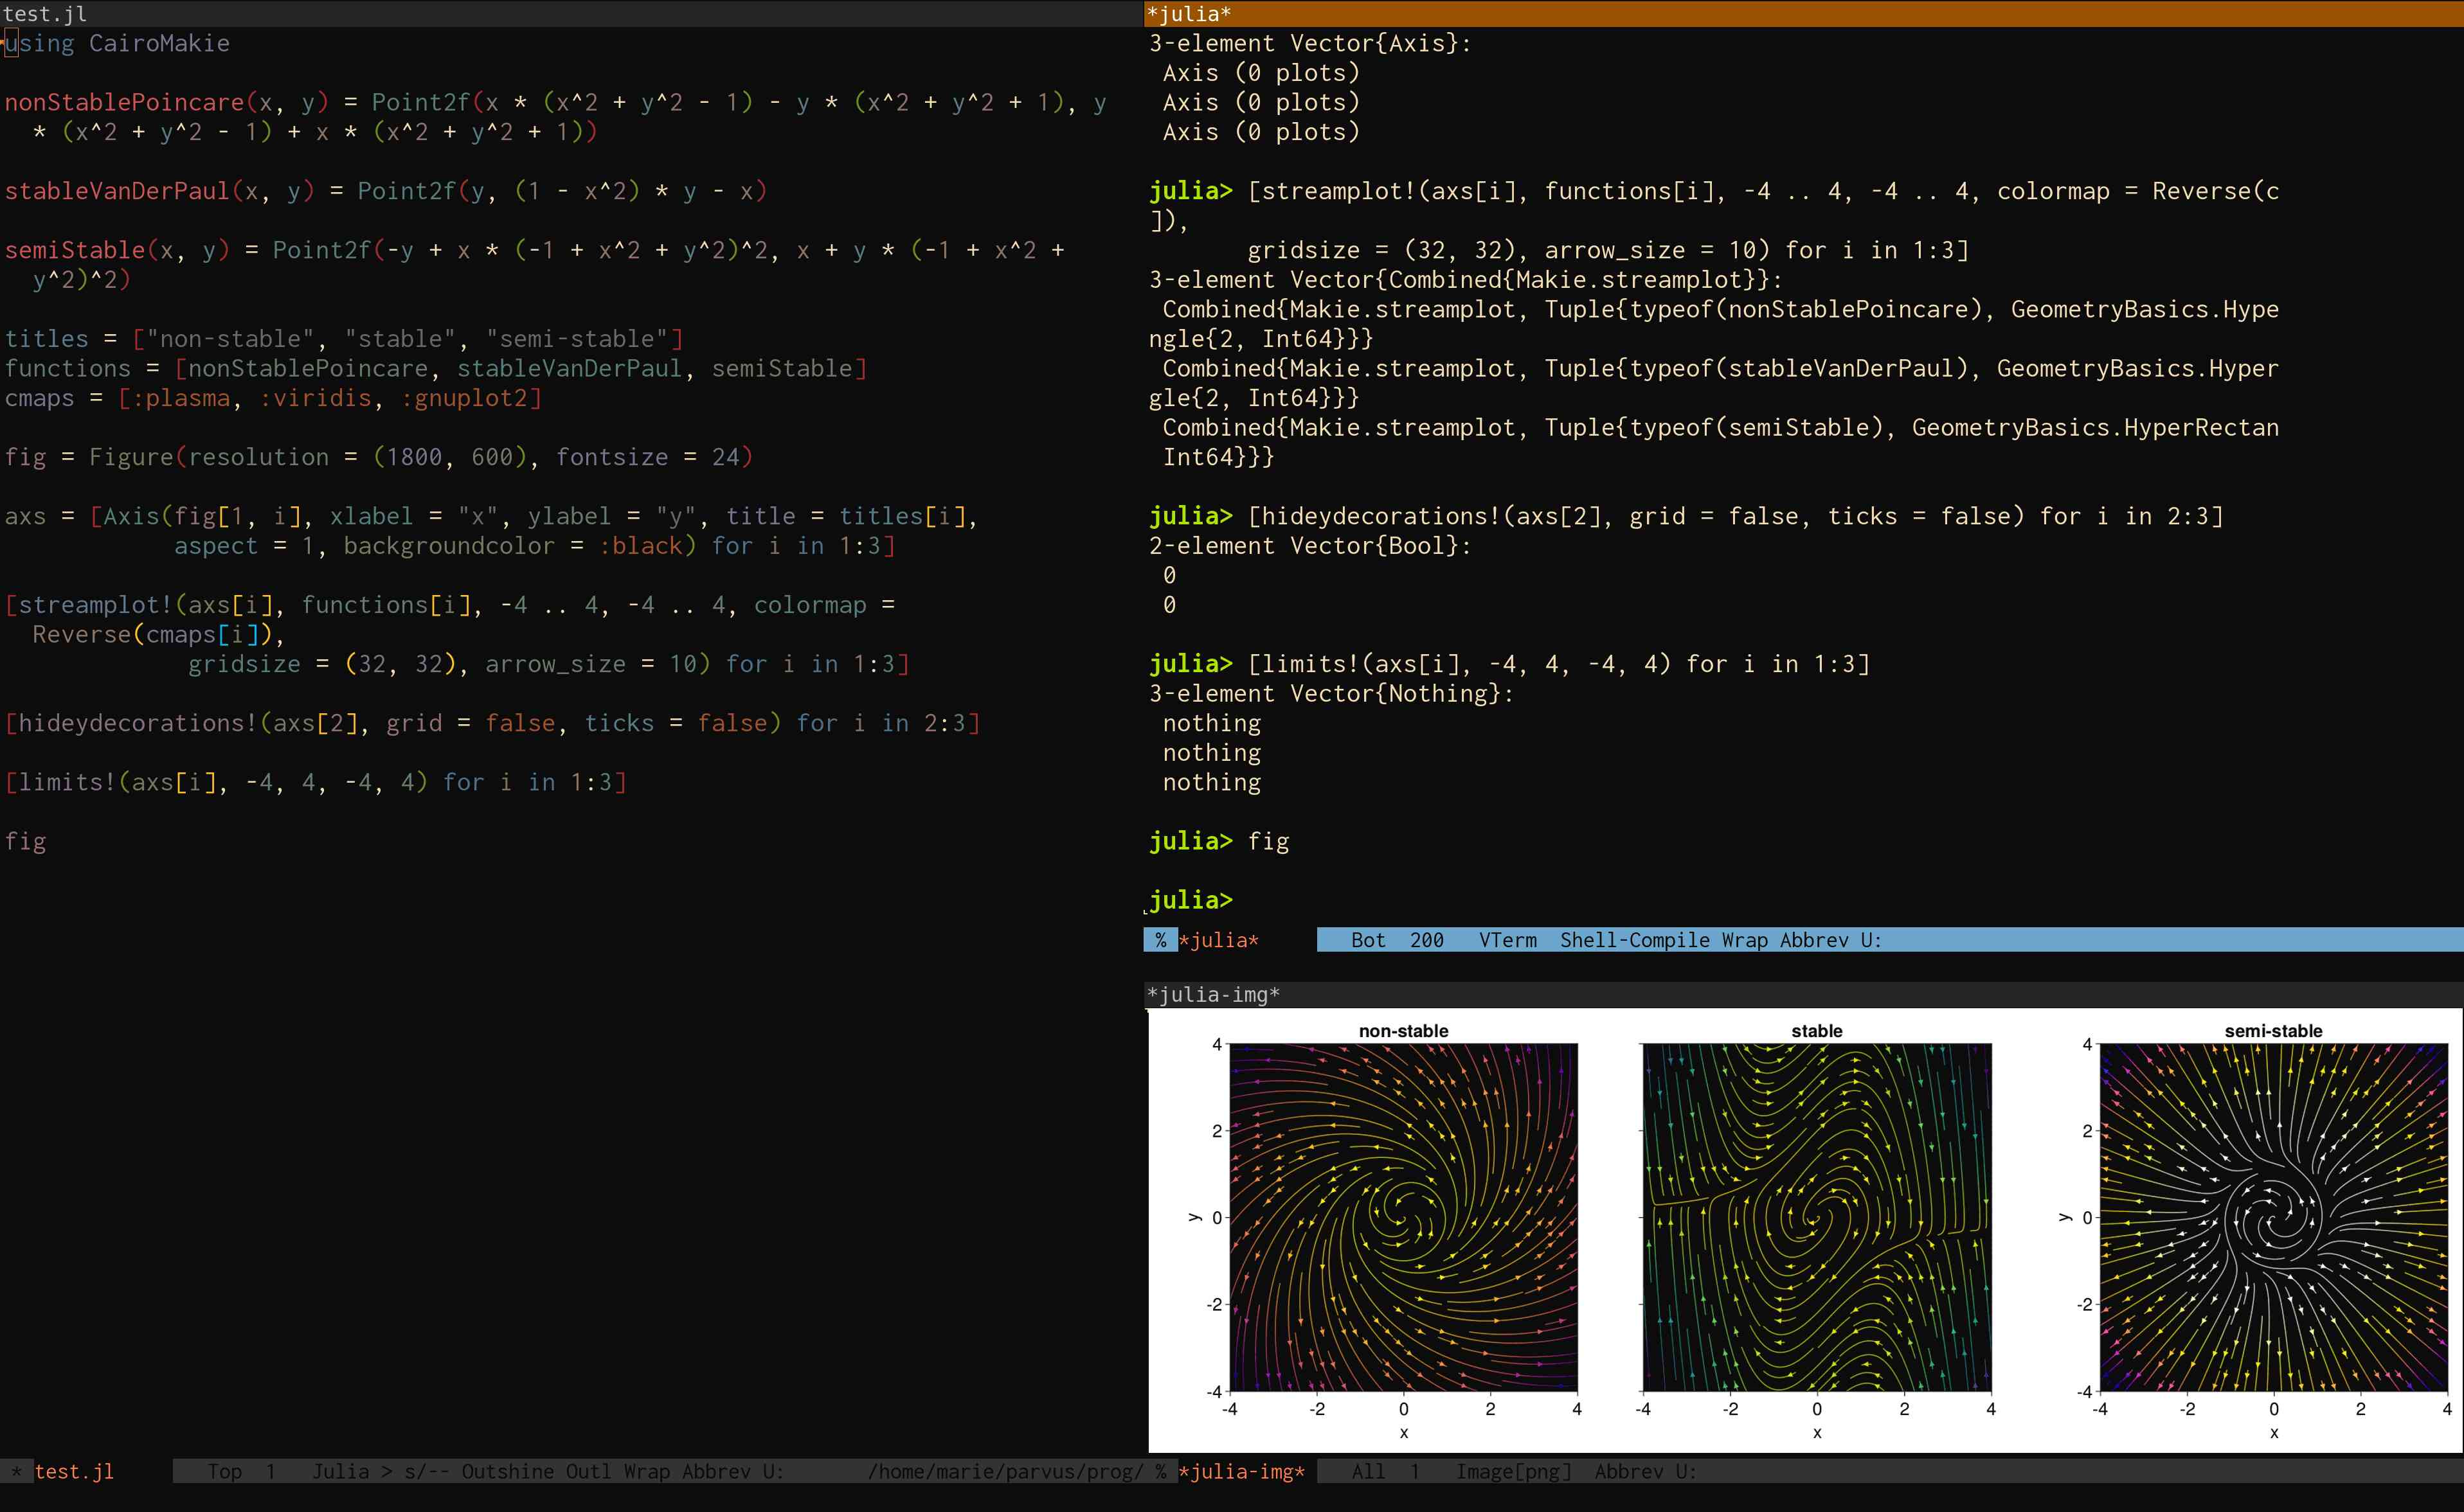Click the test.jl header line at top

tap(44, 13)
